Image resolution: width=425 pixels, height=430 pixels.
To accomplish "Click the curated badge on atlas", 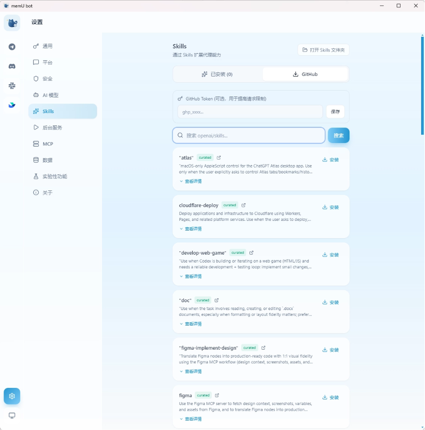I will pos(205,158).
